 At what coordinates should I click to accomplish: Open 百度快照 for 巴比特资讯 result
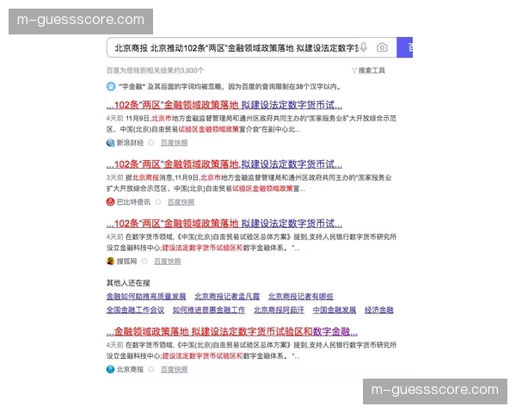(x=181, y=202)
